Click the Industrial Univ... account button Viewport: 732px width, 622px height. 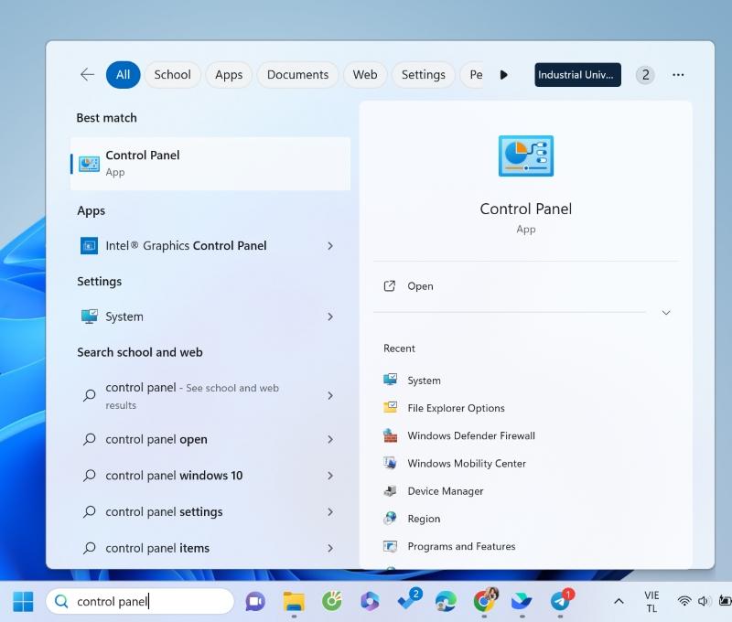577,75
